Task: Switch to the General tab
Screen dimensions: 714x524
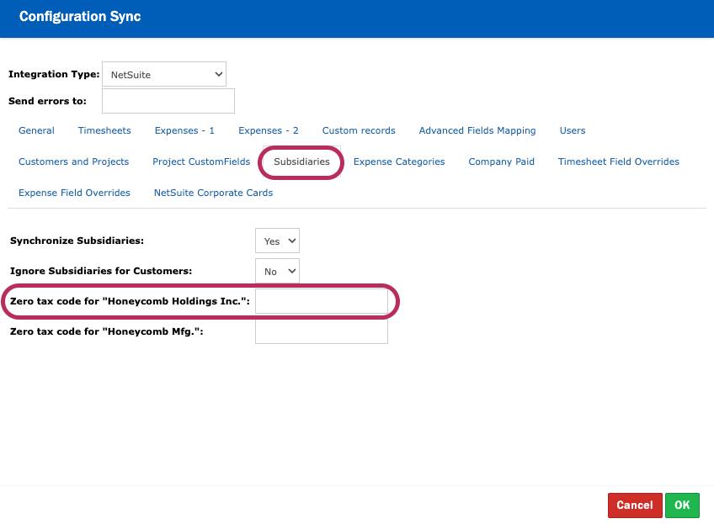Action: [x=36, y=130]
